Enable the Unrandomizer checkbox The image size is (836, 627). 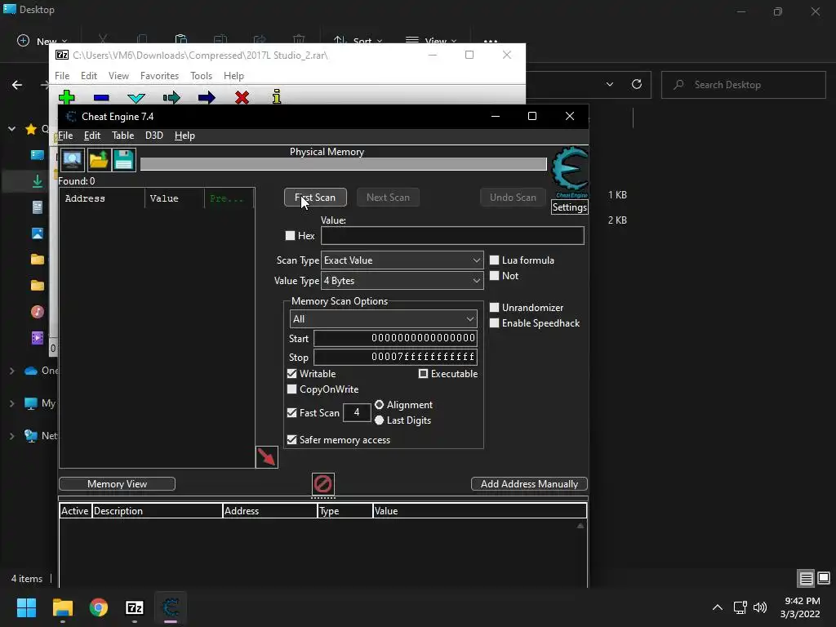(494, 308)
